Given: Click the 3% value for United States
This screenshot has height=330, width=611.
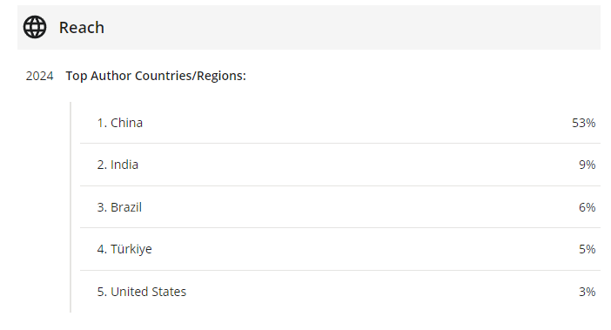Looking at the screenshot, I should pyautogui.click(x=587, y=292).
